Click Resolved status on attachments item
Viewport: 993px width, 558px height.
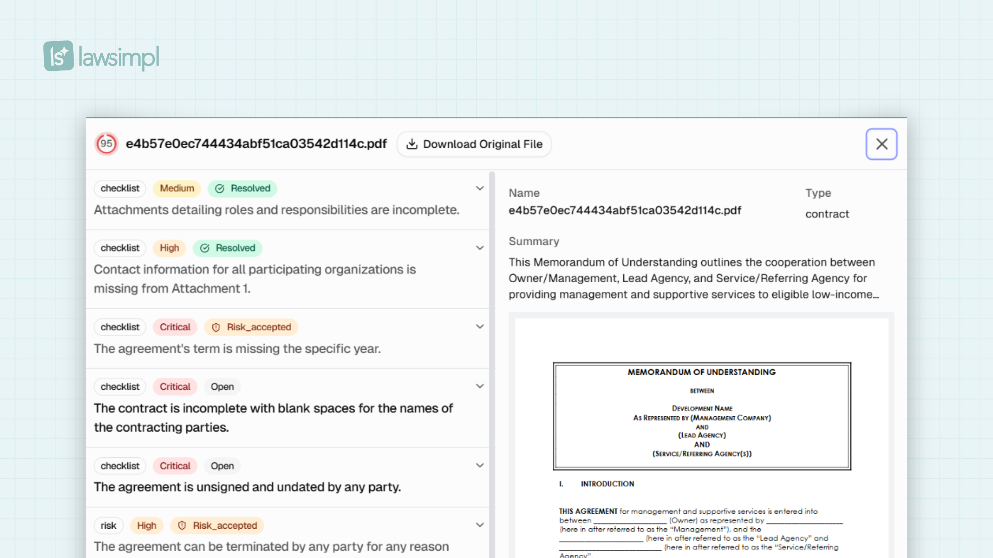(242, 188)
